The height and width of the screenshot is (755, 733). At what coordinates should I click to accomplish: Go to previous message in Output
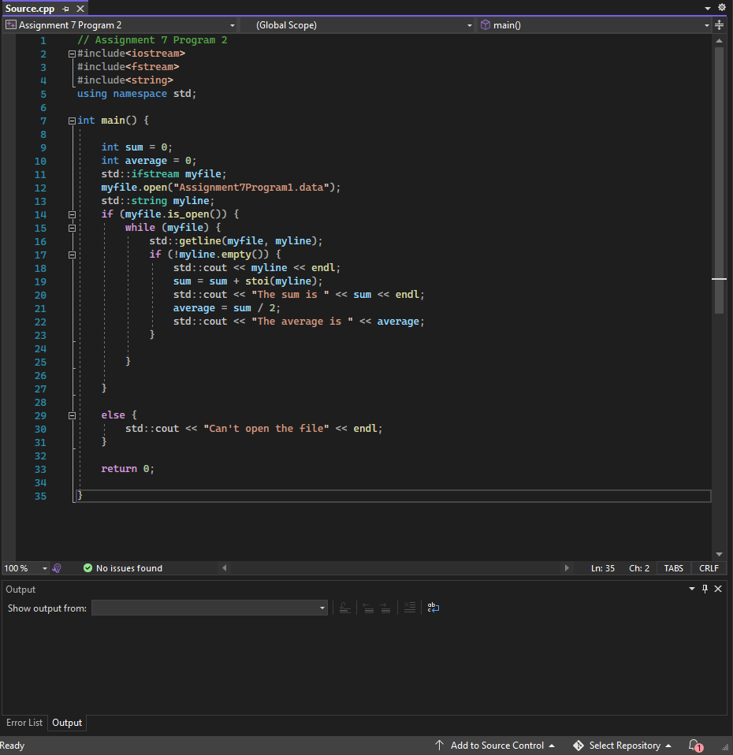(x=368, y=607)
